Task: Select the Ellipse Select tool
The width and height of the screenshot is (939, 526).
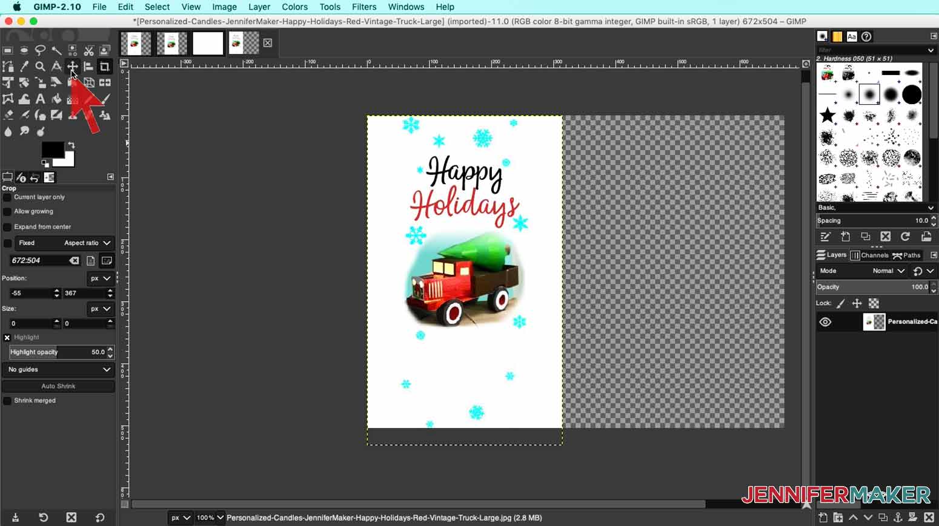Action: (24, 51)
